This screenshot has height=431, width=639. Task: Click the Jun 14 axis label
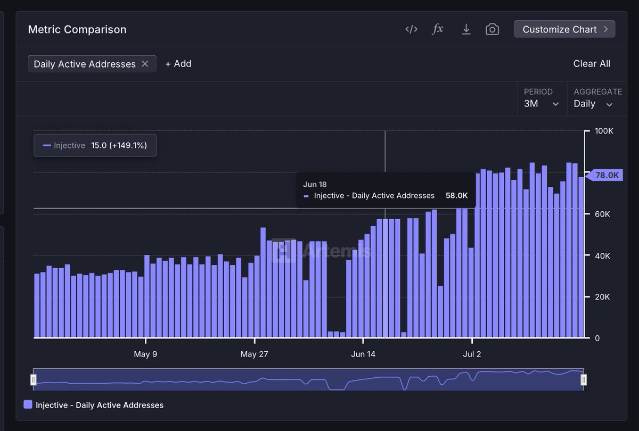coord(363,354)
